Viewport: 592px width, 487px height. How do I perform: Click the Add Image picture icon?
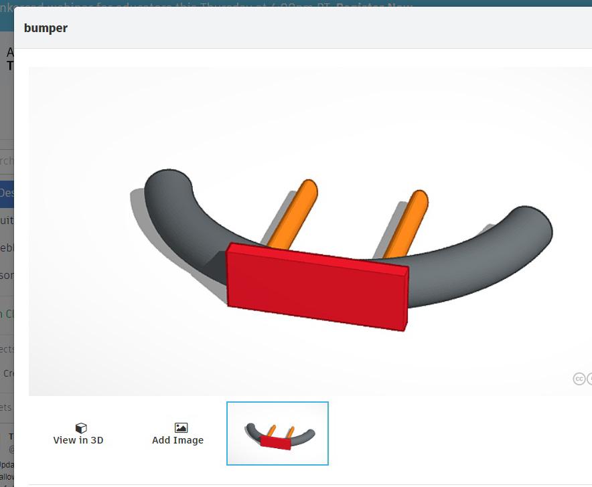pyautogui.click(x=181, y=427)
